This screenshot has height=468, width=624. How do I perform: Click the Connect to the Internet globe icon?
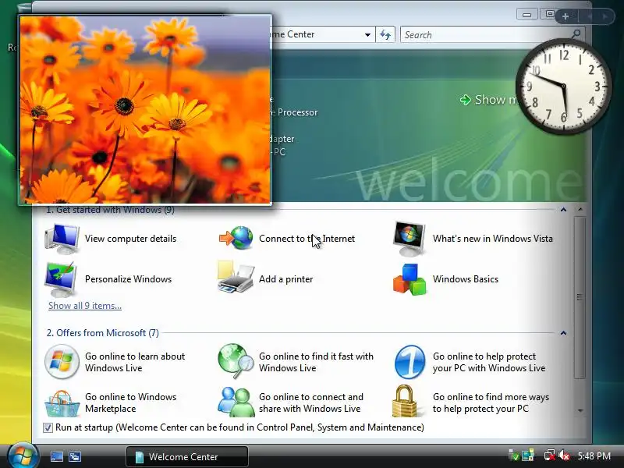coord(236,238)
